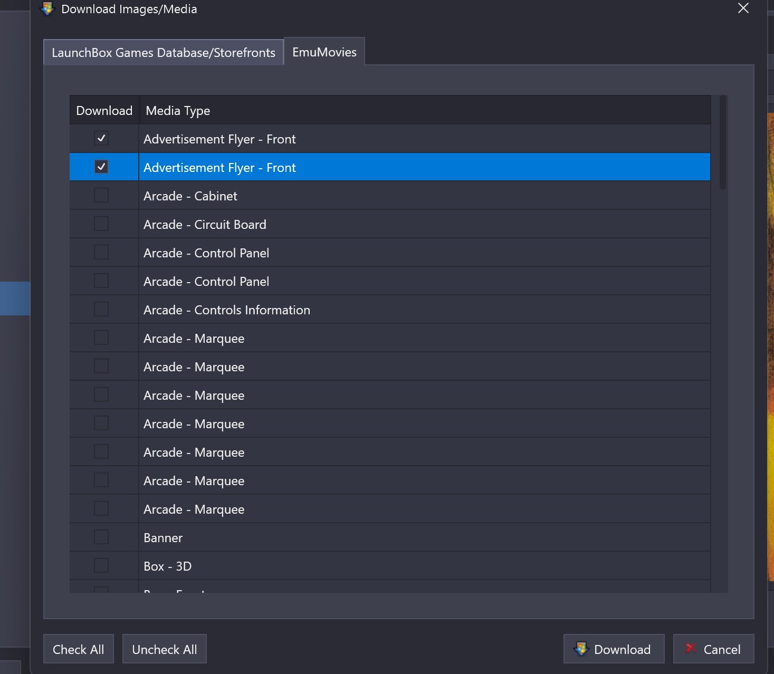Click the Check All button
Image resolution: width=774 pixels, height=674 pixels.
click(x=79, y=649)
